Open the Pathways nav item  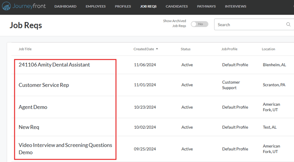206,6
